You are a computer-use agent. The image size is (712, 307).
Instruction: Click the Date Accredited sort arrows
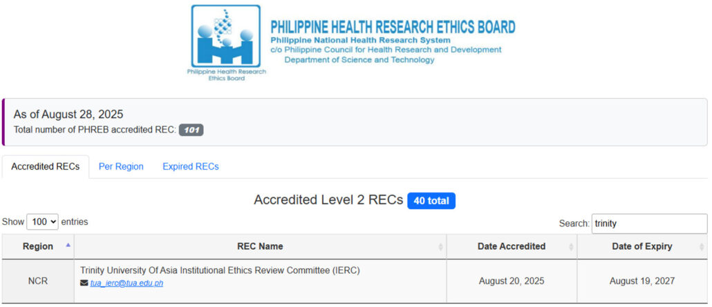571,247
